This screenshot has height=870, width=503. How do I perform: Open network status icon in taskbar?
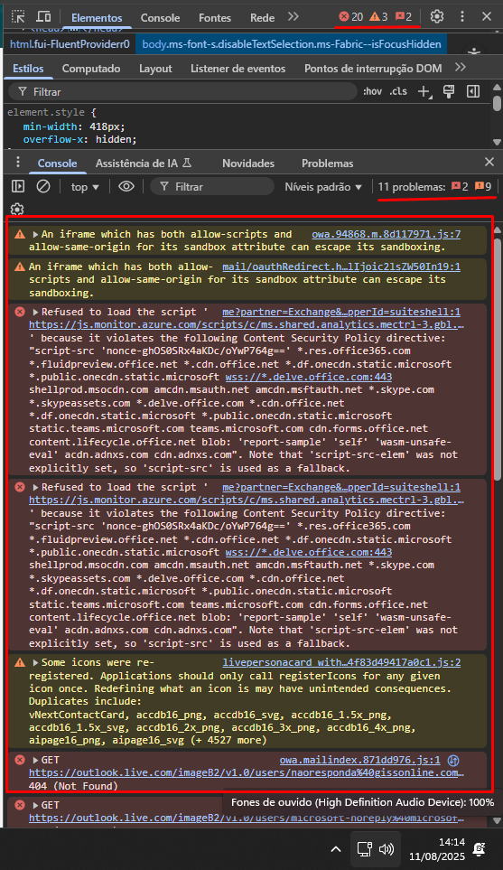tap(365, 849)
